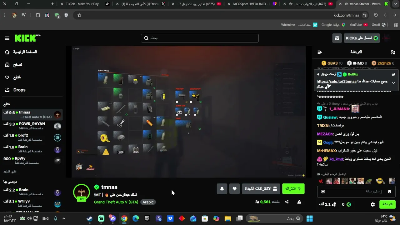The width and height of the screenshot is (400, 225).
Task: Click the get KICKs button
Action: coord(362,38)
